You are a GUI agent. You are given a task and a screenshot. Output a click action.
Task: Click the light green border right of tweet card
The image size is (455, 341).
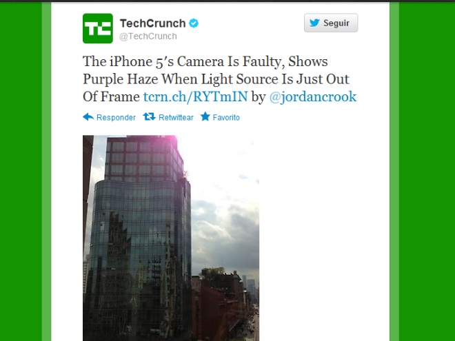point(394,171)
